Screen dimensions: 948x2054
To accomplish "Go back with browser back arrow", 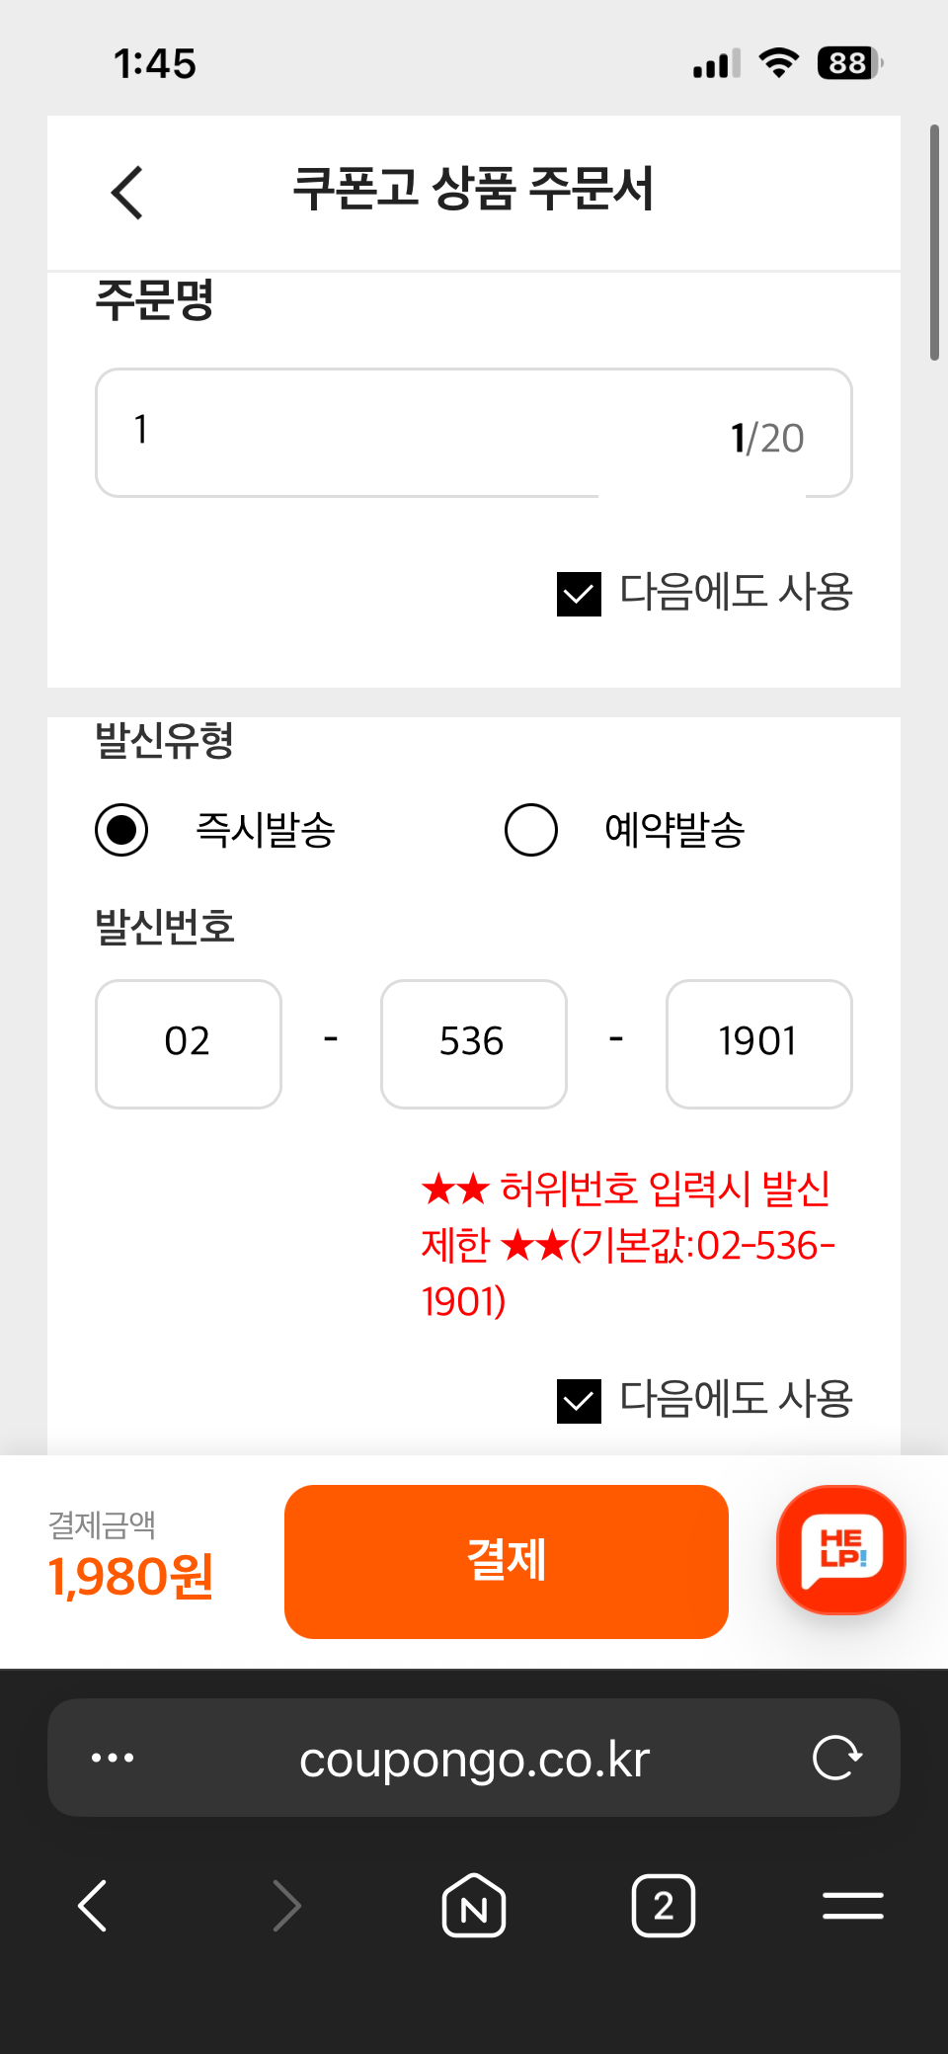I will pyautogui.click(x=93, y=1906).
